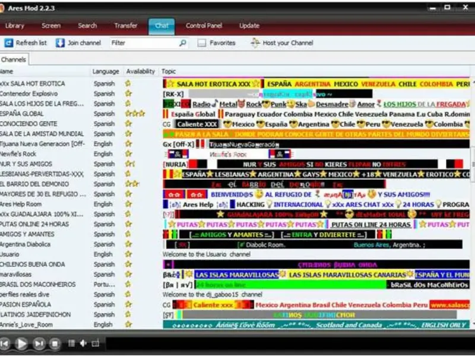
Task: Click star icon of NUR Y SUS AMIGOS
Action: [130, 164]
